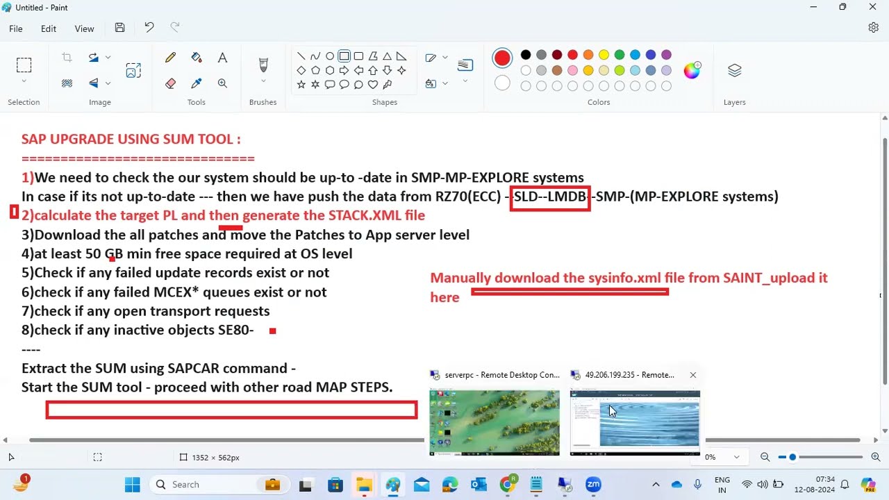
Task: Select Color 2 white circle
Action: pos(502,83)
